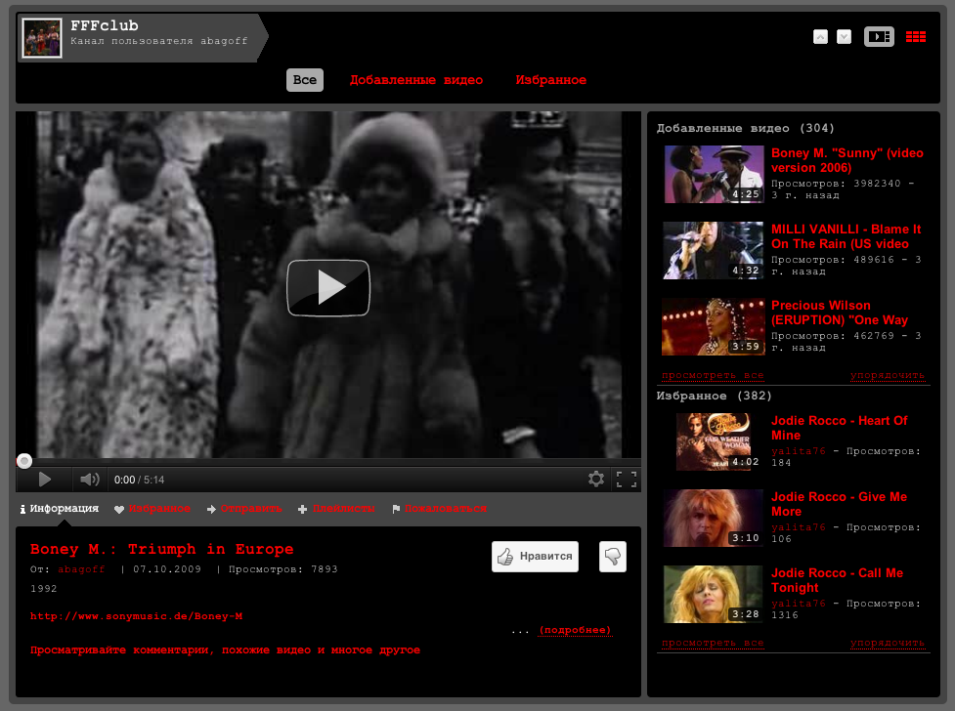Screen dimensions: 955x711
Task: Click Пожаловаться to report the video
Action: (440, 509)
